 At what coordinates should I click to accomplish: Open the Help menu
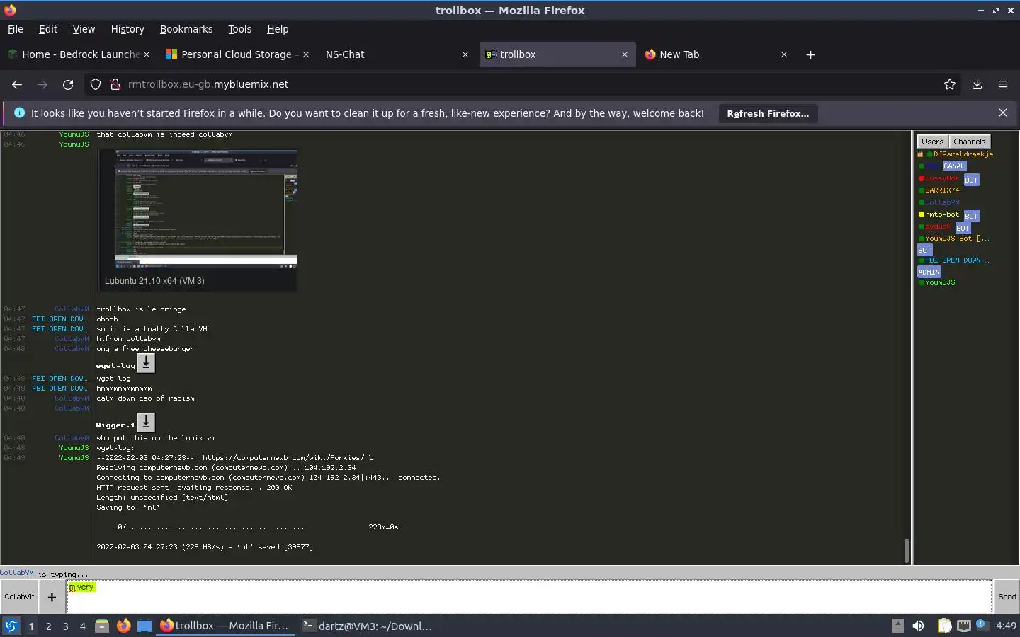click(x=278, y=29)
